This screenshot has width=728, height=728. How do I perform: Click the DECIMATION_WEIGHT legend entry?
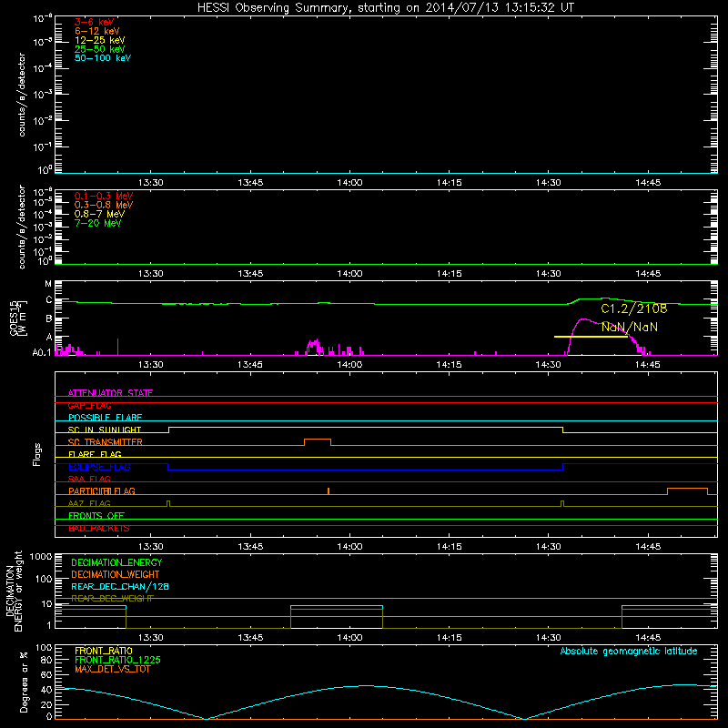[x=116, y=574]
